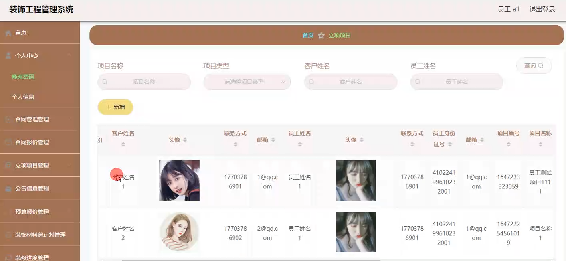Click the sort arrows beside 员工身份证号 header
The image size is (566, 261).
pos(450,144)
